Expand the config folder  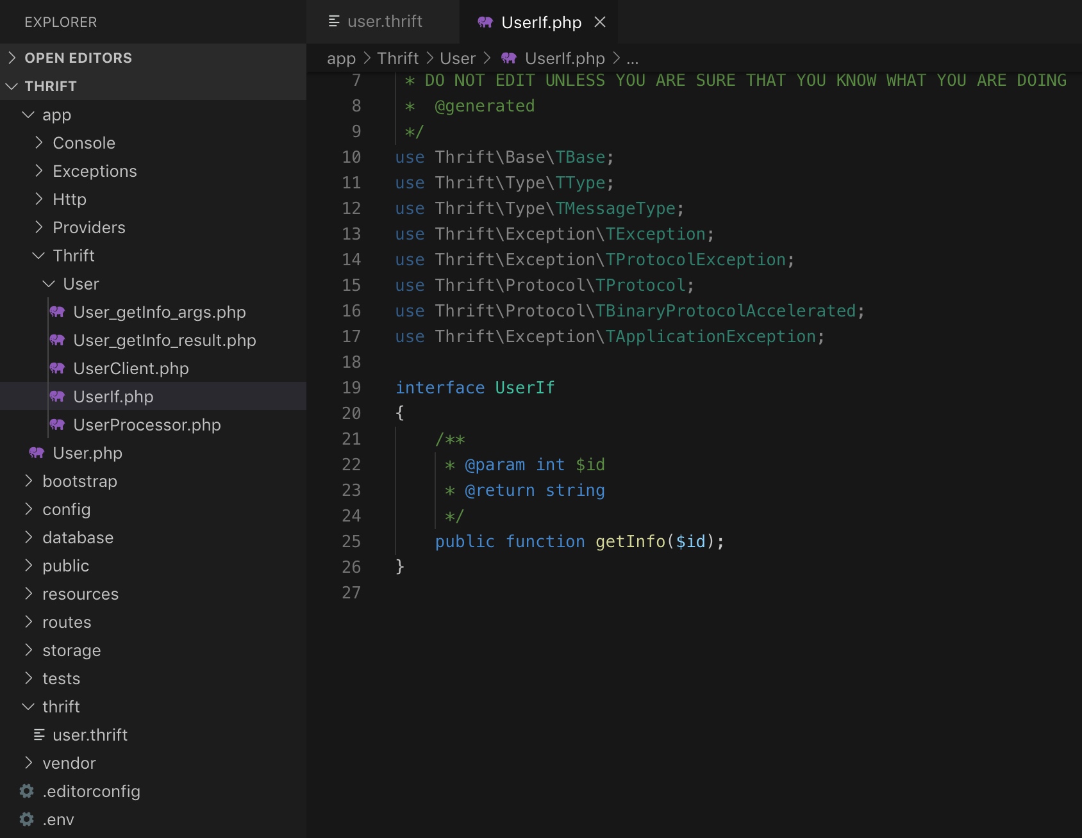tap(153, 509)
